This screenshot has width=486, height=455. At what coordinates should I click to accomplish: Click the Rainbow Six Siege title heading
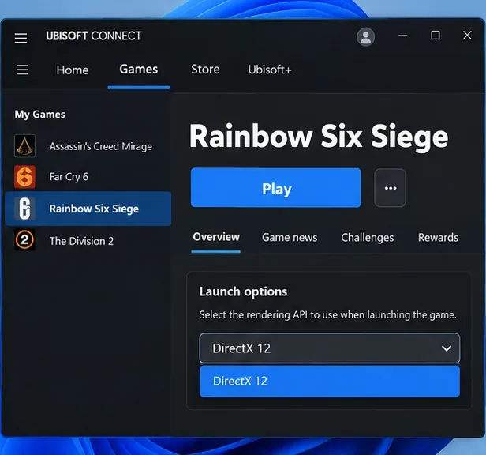click(319, 136)
